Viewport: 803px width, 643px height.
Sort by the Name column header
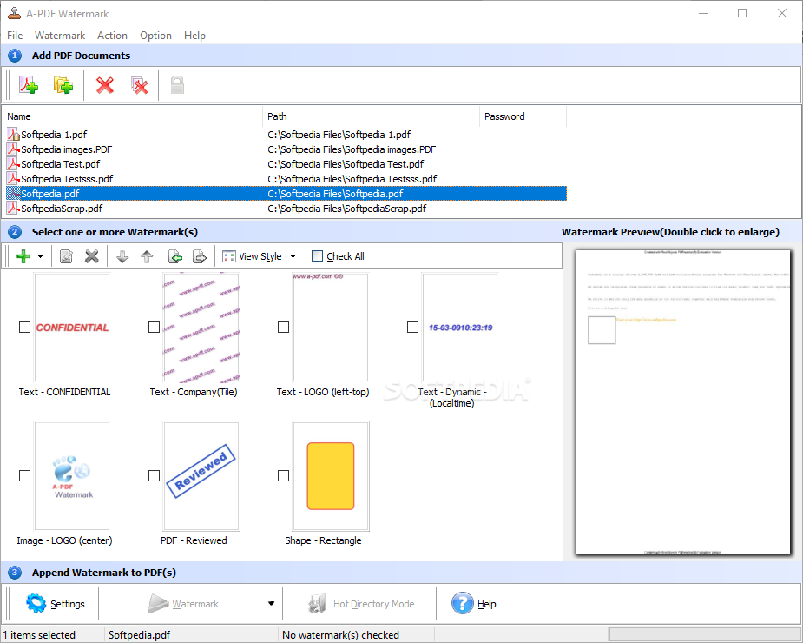(132, 116)
